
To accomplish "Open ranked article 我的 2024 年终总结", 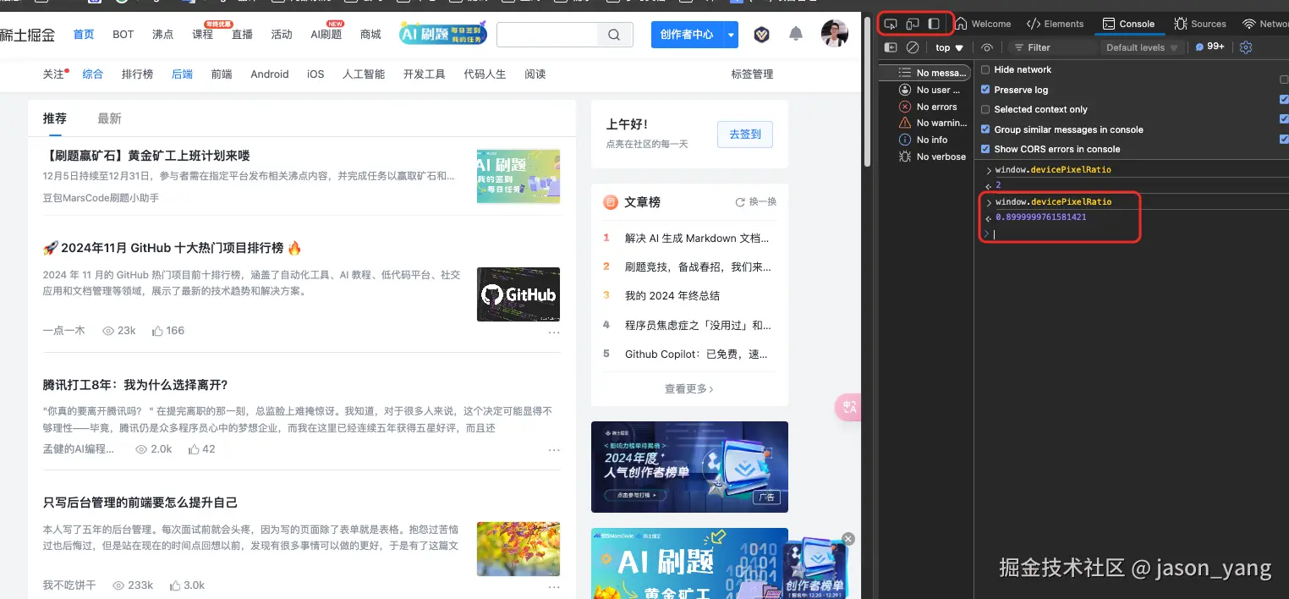I will [672, 295].
